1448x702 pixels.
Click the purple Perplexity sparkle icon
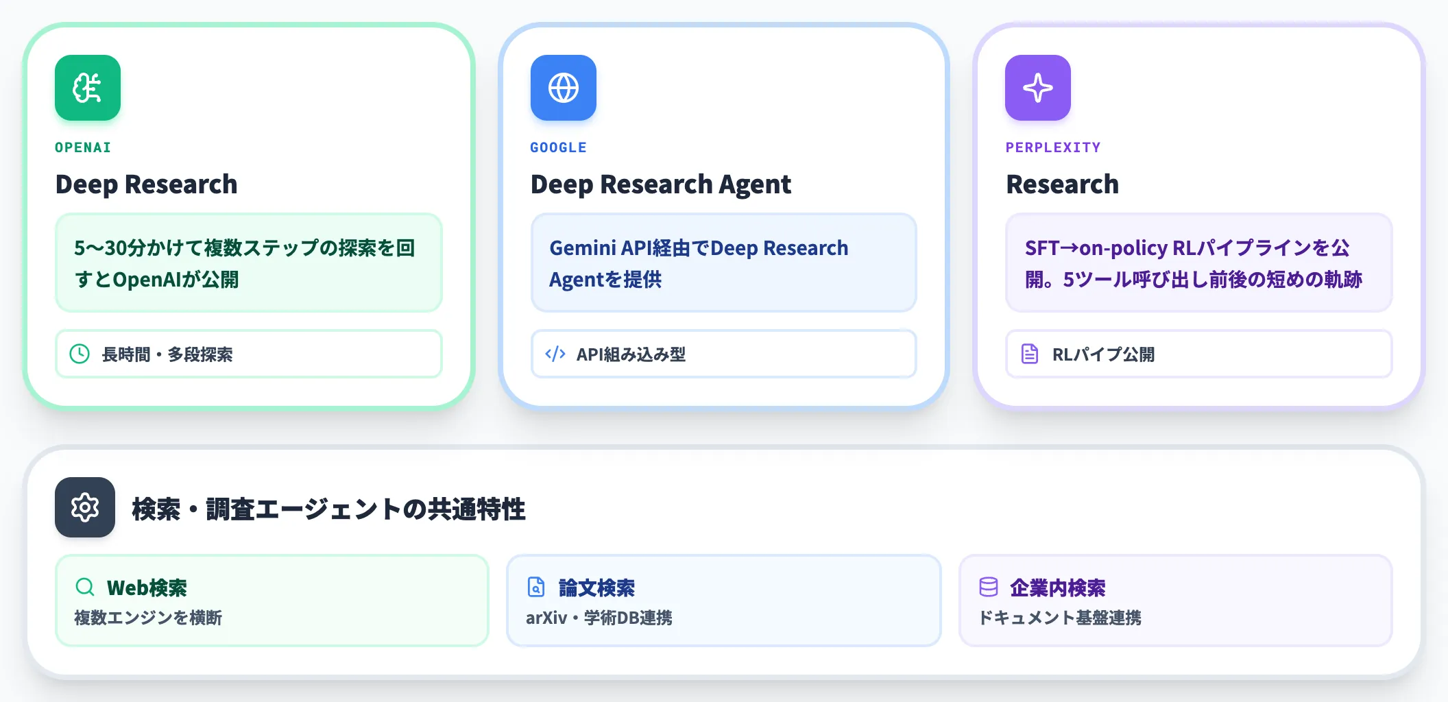click(1038, 88)
